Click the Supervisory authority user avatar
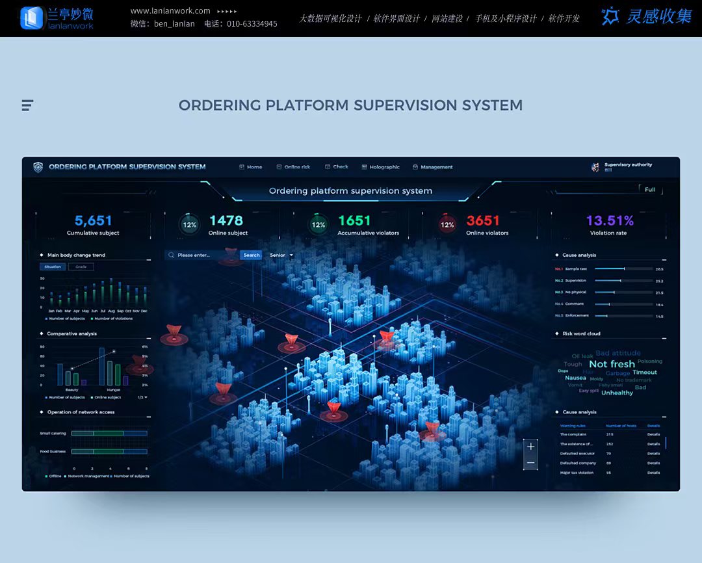Screen dimensions: 702x563 [595, 167]
